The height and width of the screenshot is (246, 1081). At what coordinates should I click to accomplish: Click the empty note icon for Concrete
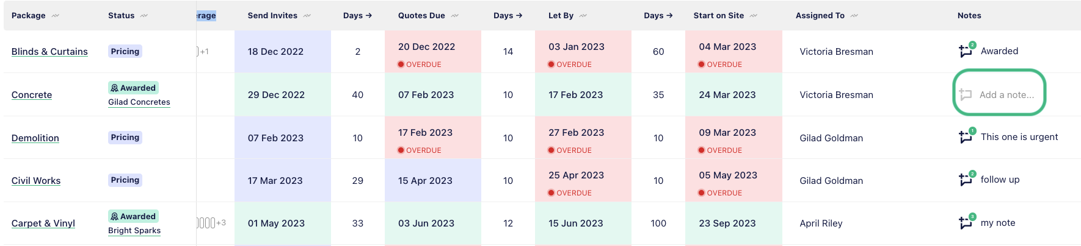[966, 95]
